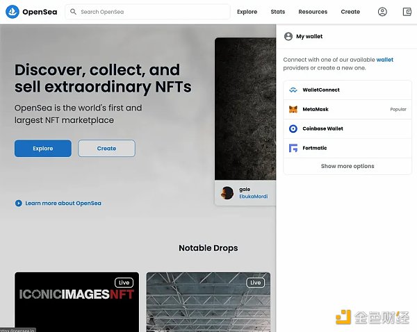Click the wallet icon in navbar
This screenshot has height=332, width=417.
click(407, 12)
